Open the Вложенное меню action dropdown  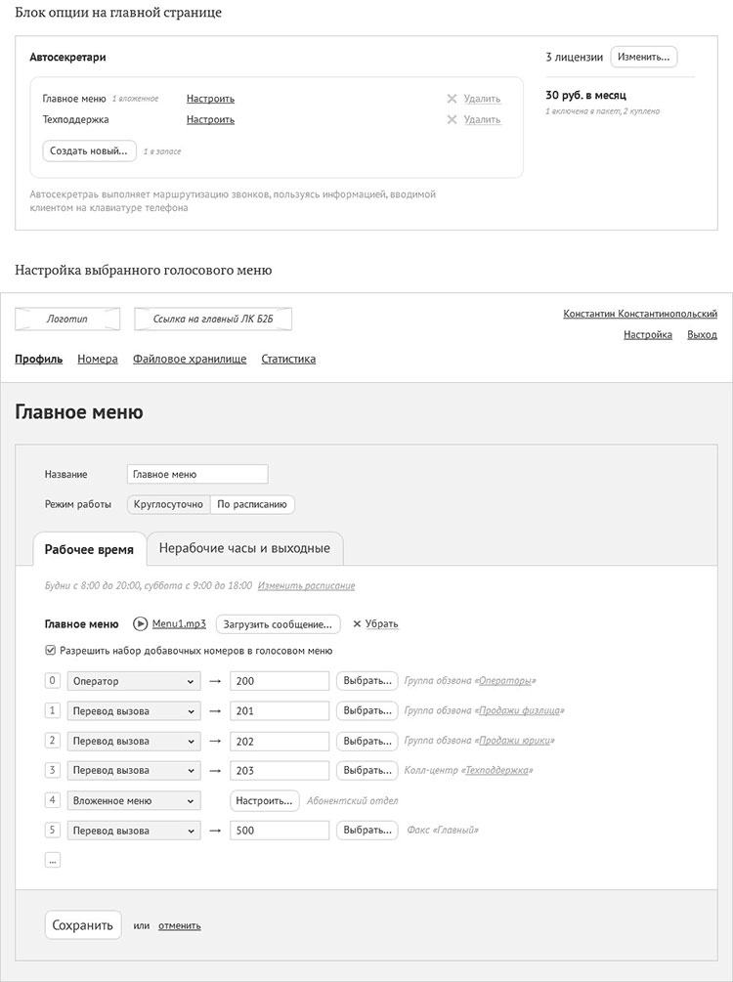[x=133, y=800]
